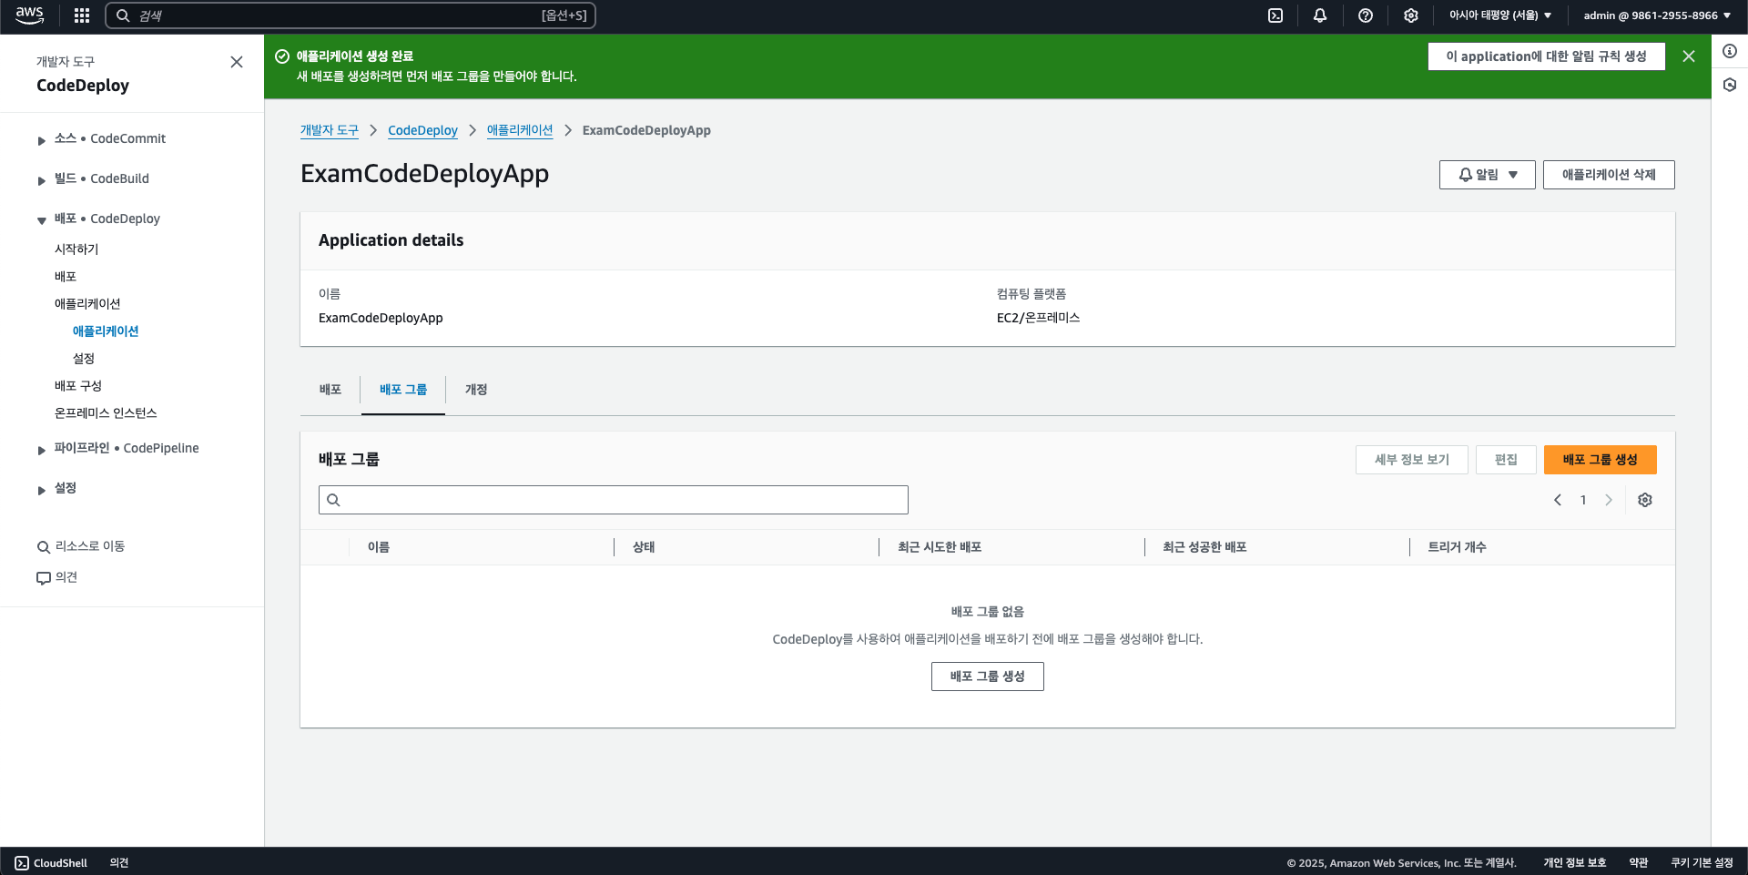Launch CloudShell from the top bar icon

tap(1275, 15)
